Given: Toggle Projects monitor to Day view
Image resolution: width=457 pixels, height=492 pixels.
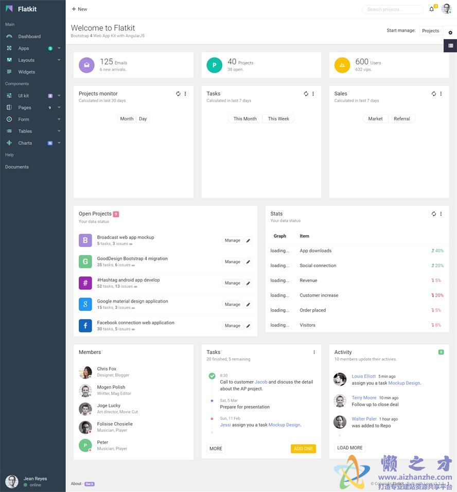Looking at the screenshot, I should pos(143,119).
